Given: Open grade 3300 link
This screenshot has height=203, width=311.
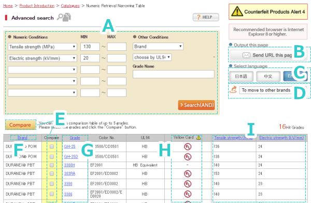Looking at the screenshot, I should 68,184.
